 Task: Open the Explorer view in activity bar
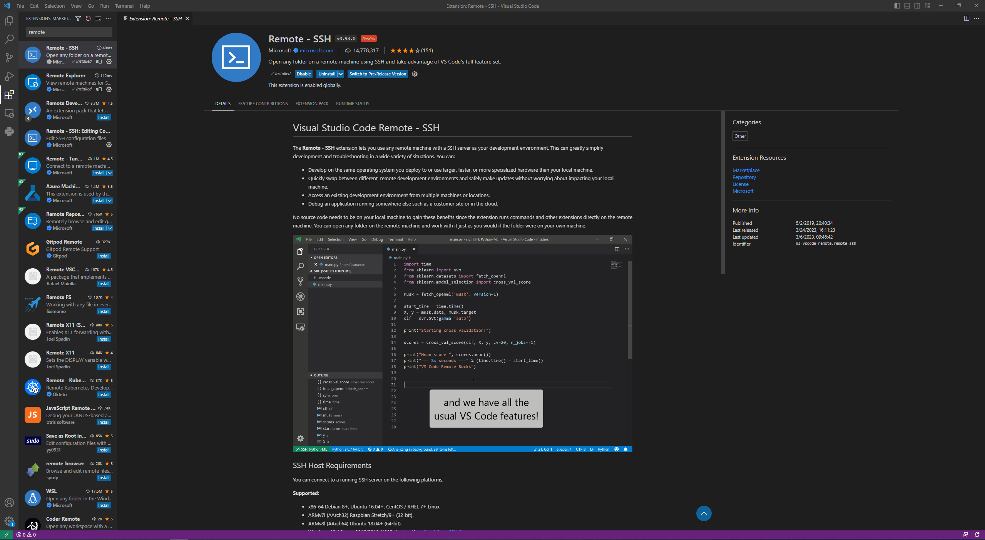(x=9, y=21)
